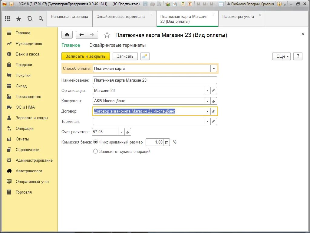Viewport: 310px width, 233px height.
Task: Expand Договор dropdown arrow
Action: click(207, 111)
